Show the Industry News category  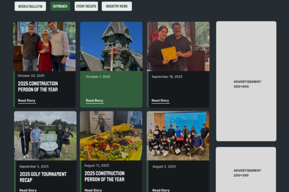pos(117,6)
